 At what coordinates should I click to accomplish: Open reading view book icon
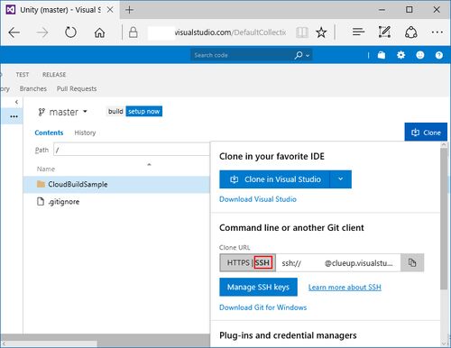pyautogui.click(x=302, y=32)
